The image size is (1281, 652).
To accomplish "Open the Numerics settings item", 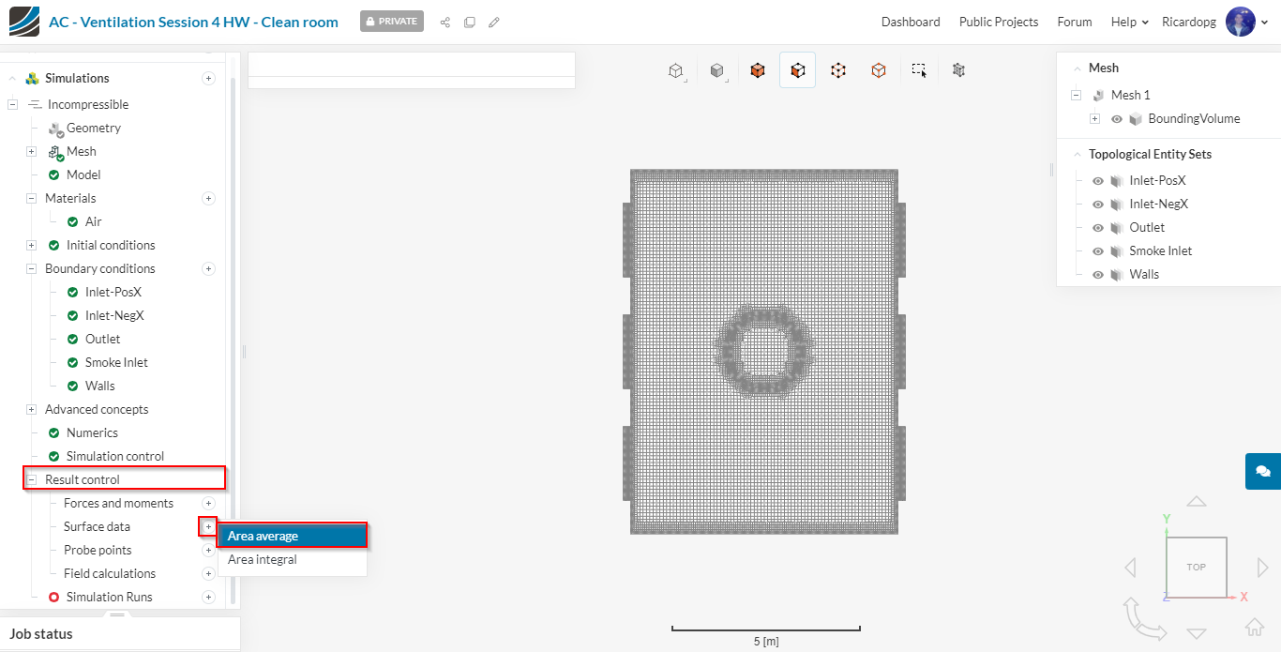I will click(92, 433).
